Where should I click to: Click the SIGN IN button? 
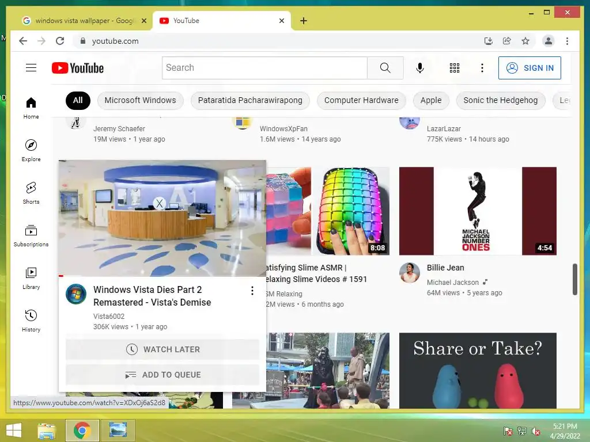pos(530,68)
